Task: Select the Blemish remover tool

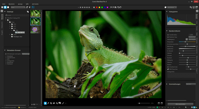Action: [x=57, y=103]
